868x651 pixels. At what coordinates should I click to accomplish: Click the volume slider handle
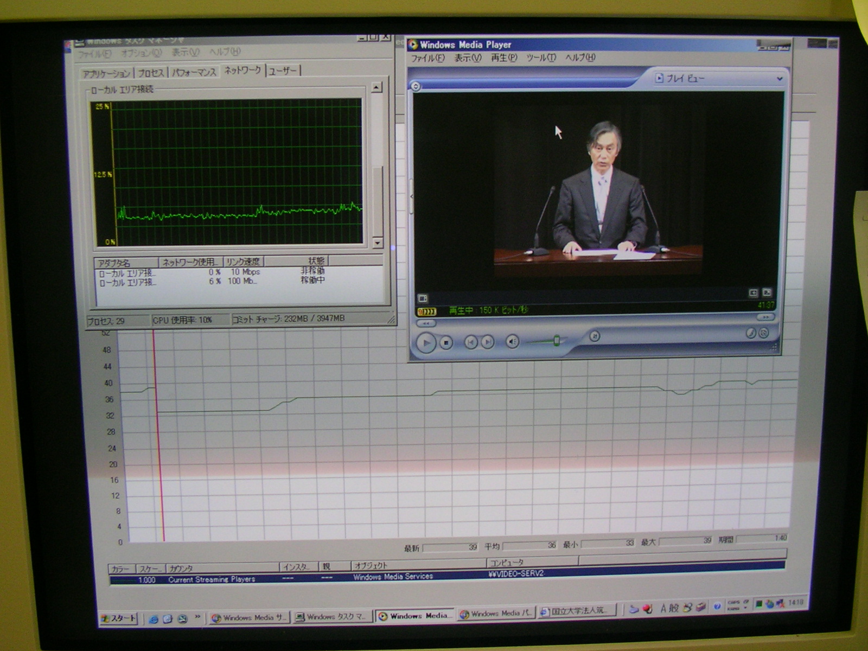pyautogui.click(x=557, y=341)
